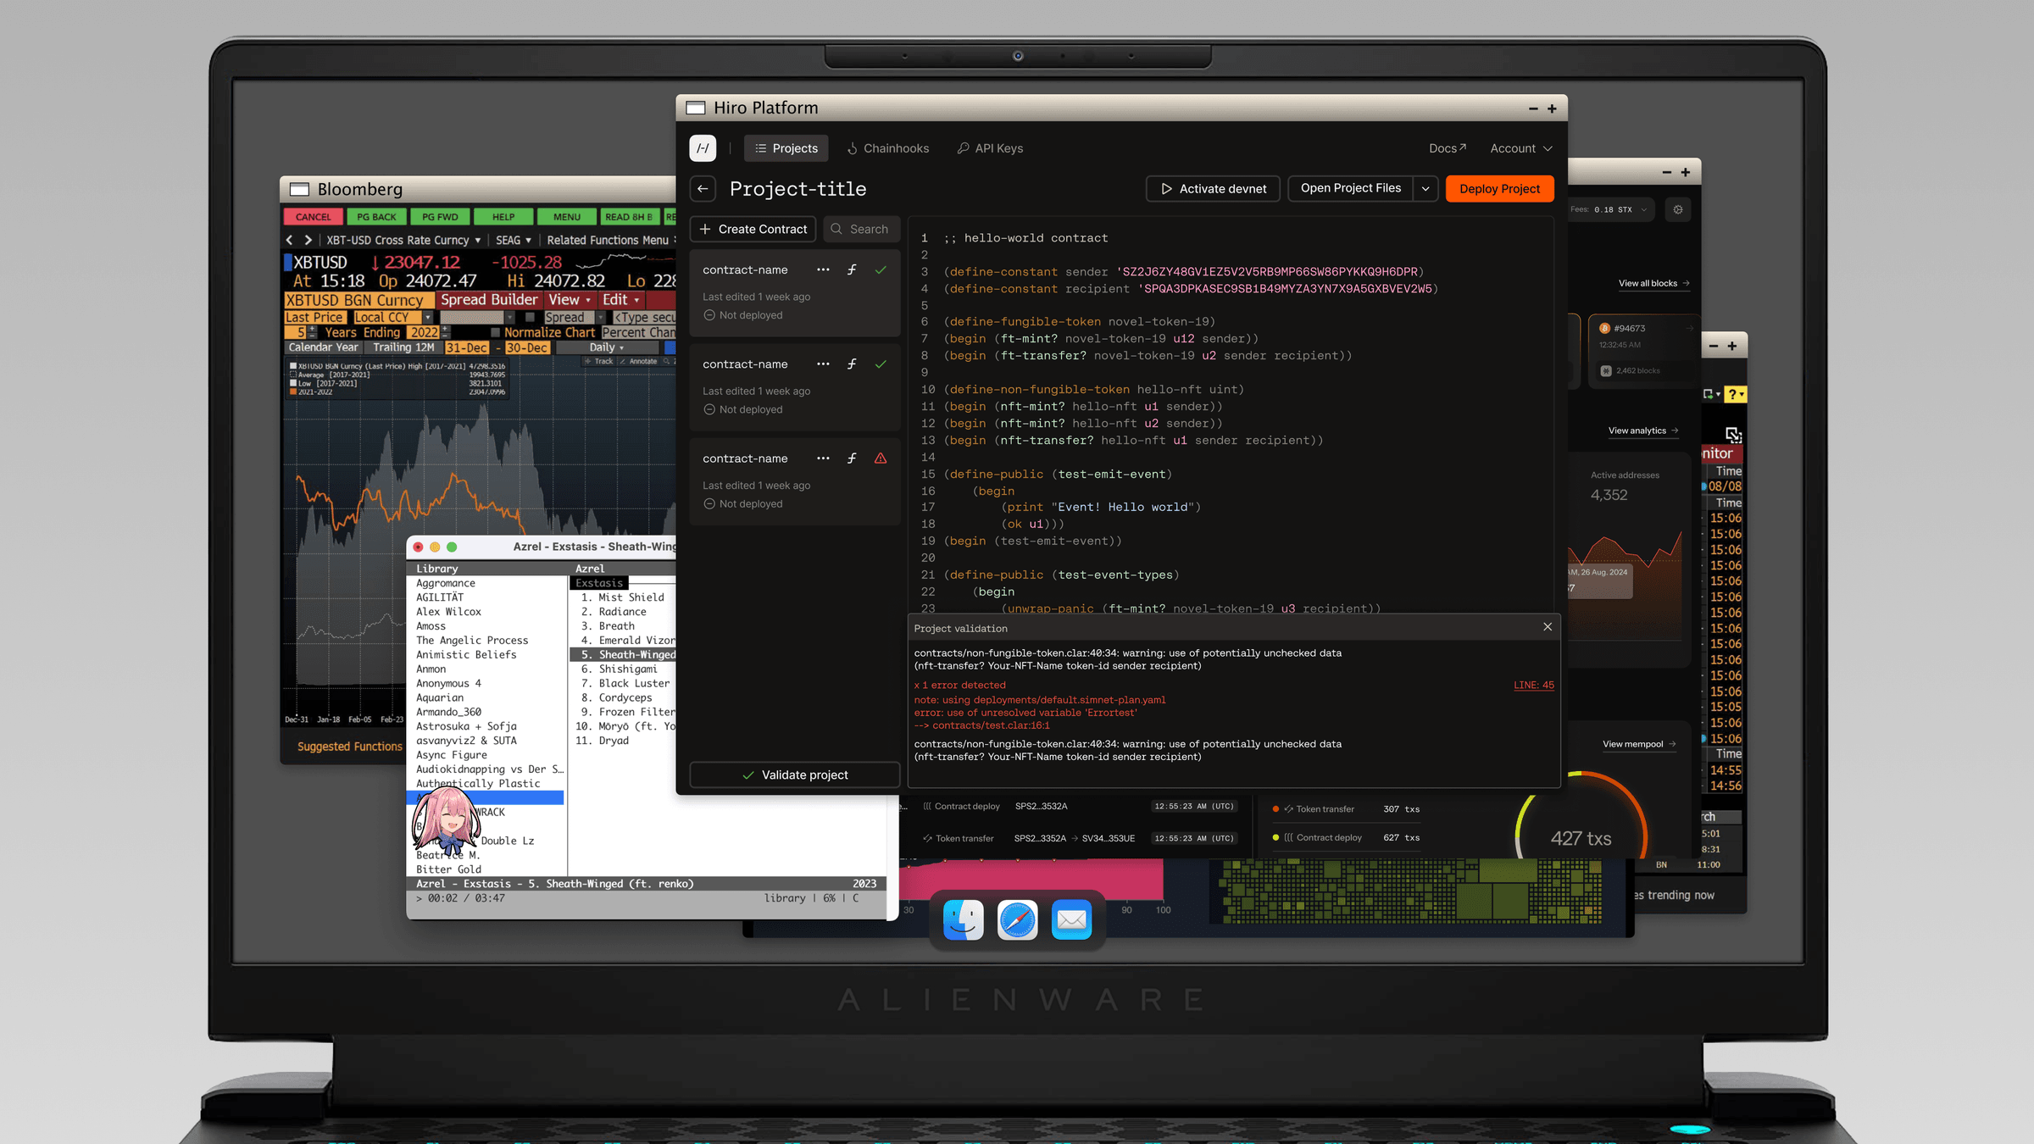
Task: Follow the View mempool link
Action: 1639,744
